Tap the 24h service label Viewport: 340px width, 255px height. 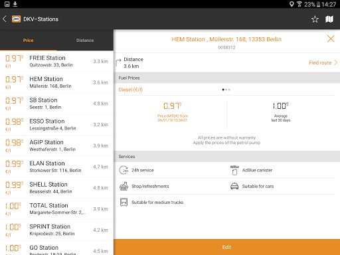pyautogui.click(x=142, y=170)
